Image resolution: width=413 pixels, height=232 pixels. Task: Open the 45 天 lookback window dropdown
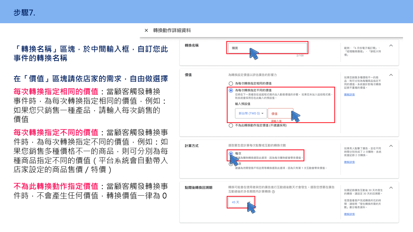pos(240,202)
